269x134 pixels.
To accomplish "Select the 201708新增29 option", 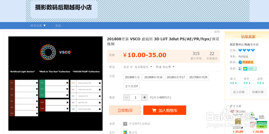I will point(198,77).
